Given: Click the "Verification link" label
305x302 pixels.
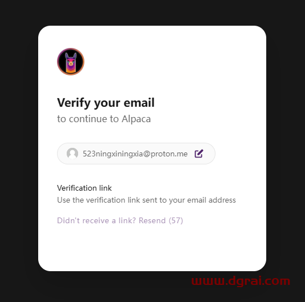Looking at the screenshot, I should click(84, 188).
